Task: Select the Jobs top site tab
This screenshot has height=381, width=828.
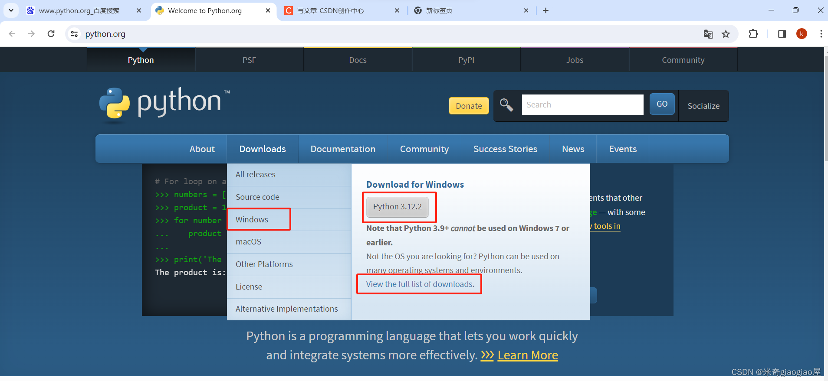Action: point(575,60)
